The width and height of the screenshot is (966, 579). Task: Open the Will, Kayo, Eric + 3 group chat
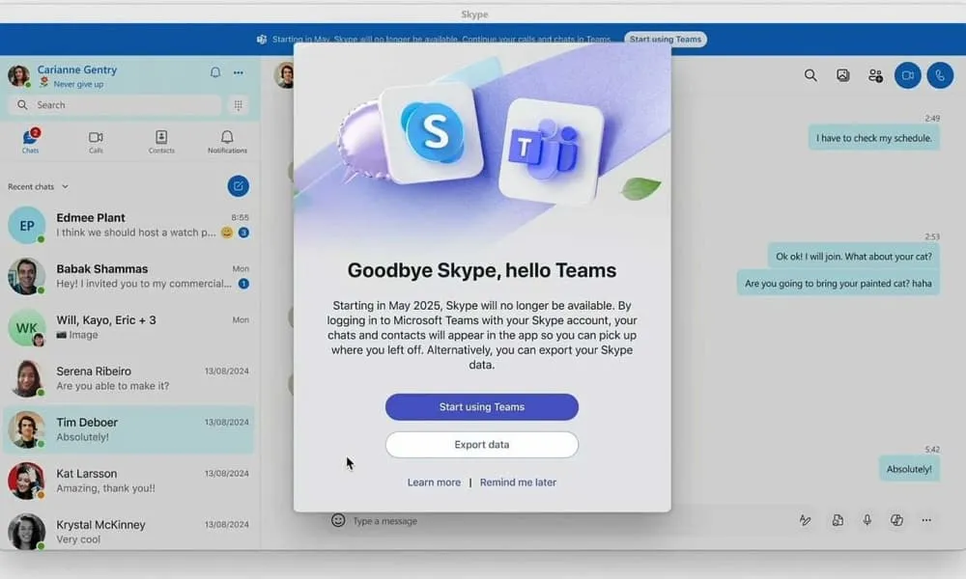click(x=128, y=327)
